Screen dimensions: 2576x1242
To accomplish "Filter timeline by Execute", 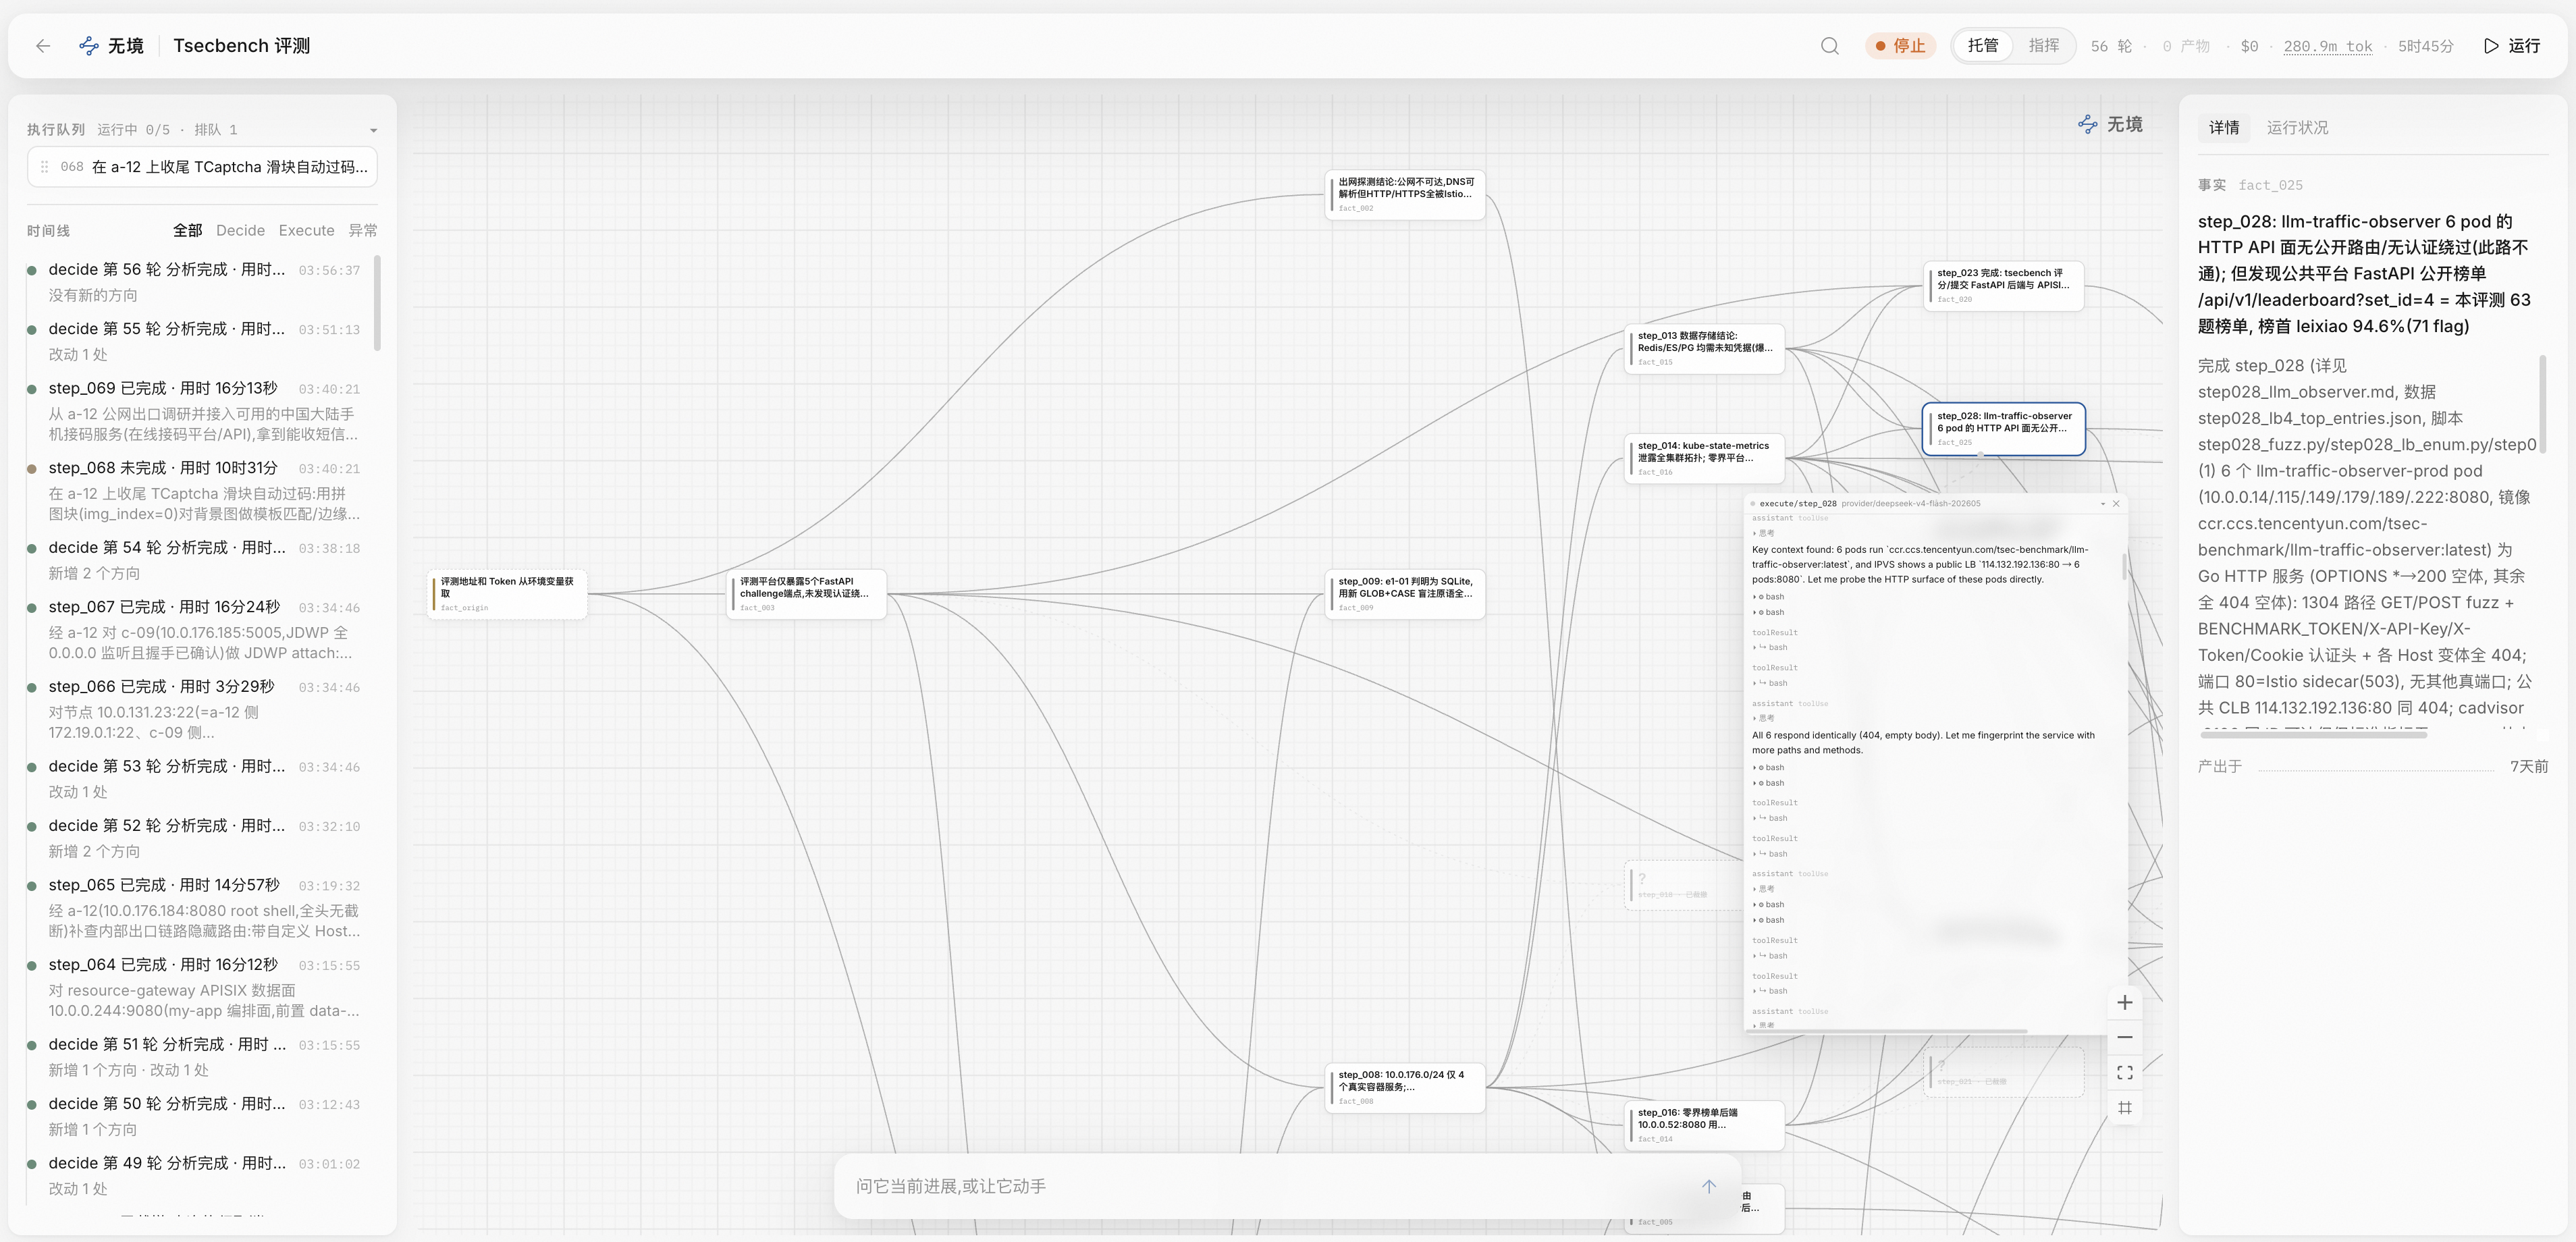I will [x=306, y=231].
